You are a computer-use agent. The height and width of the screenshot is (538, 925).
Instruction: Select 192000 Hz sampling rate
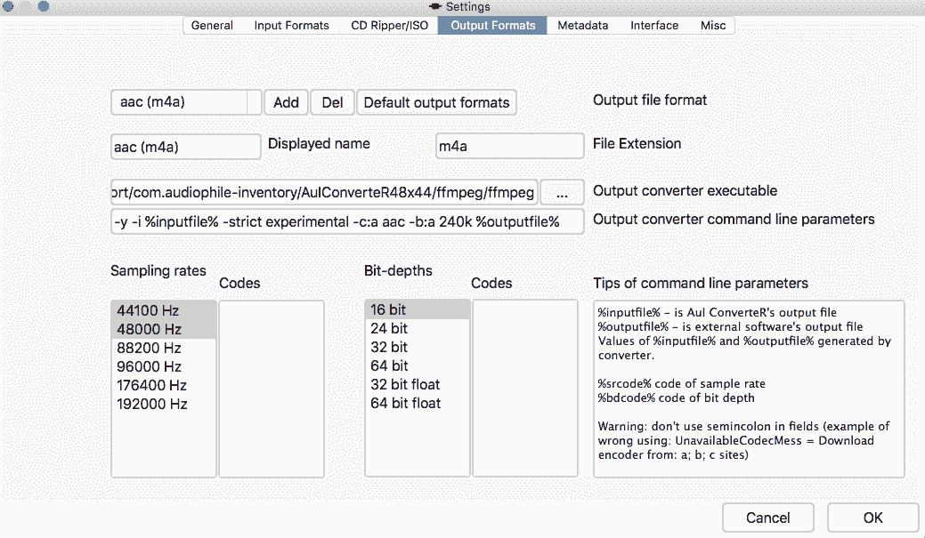pyautogui.click(x=164, y=405)
